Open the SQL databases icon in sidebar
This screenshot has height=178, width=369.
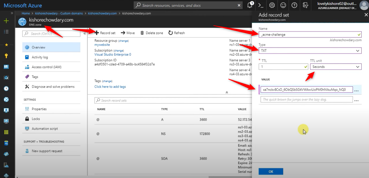pos(6,143)
